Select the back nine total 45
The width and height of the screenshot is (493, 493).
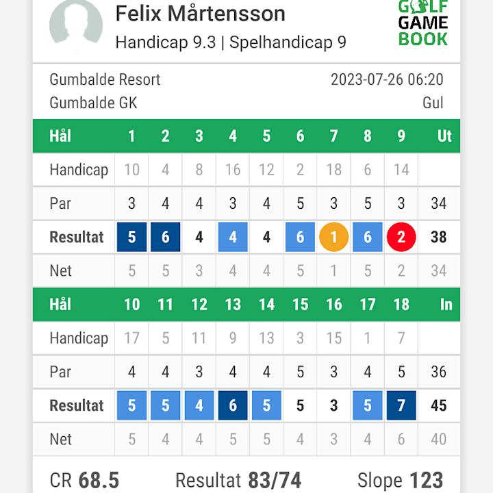[438, 405]
